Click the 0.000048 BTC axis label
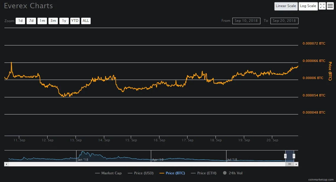 pyautogui.click(x=314, y=112)
